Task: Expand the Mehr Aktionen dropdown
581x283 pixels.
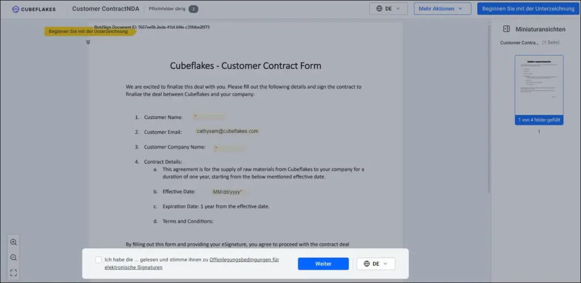Action: (442, 9)
